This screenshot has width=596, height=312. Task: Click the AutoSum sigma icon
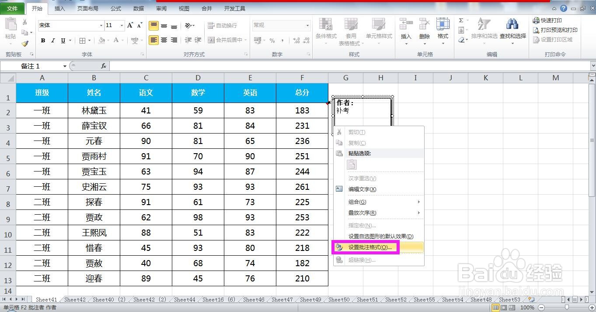point(461,21)
